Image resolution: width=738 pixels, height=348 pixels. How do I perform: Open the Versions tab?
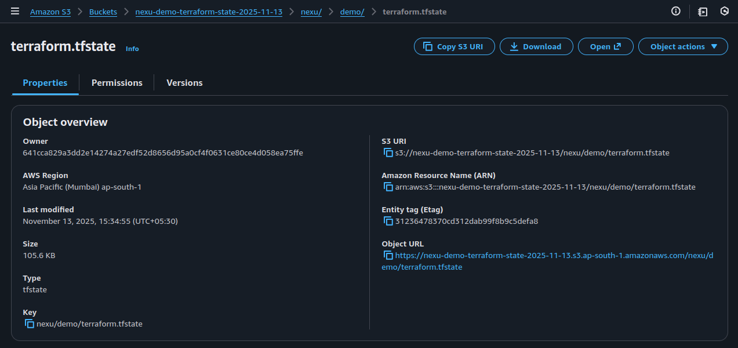coord(184,82)
